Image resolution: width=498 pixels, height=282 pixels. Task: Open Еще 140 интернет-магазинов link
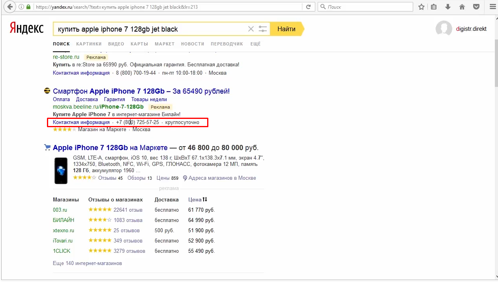(87, 263)
